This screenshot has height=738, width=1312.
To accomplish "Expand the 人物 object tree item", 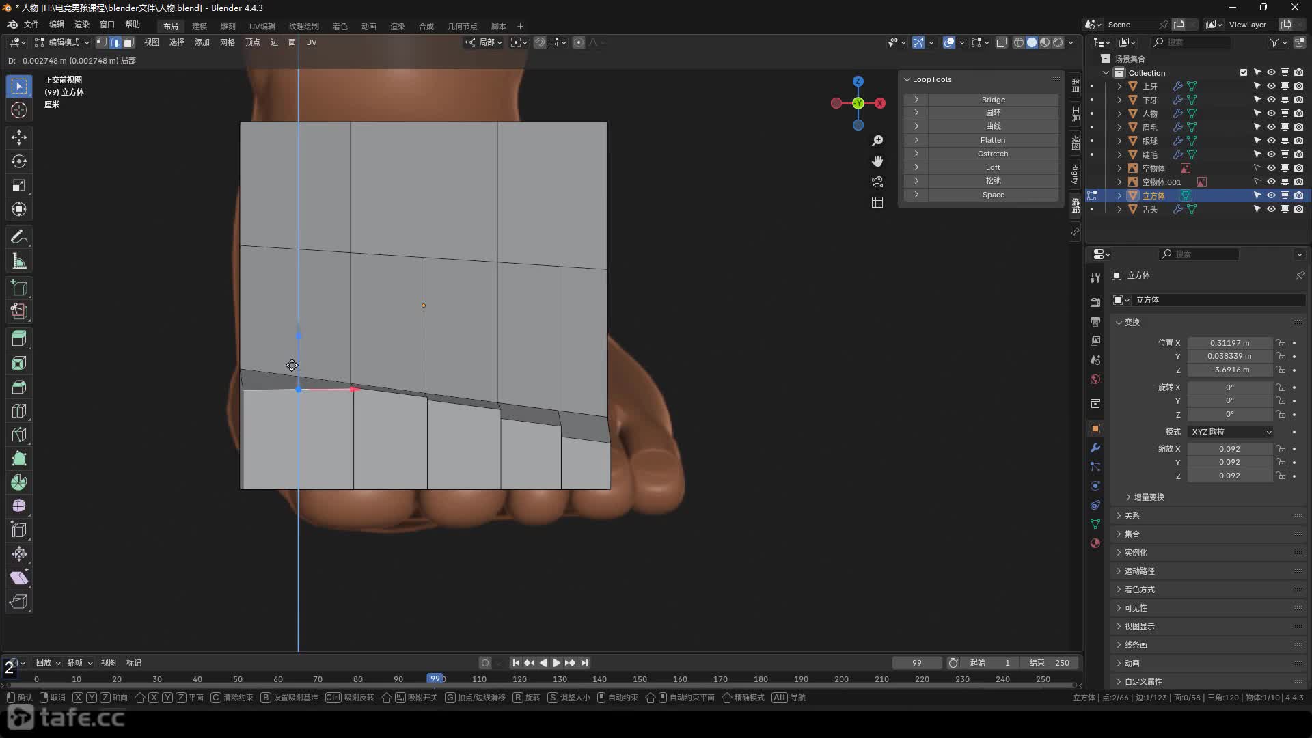I will tap(1119, 113).
